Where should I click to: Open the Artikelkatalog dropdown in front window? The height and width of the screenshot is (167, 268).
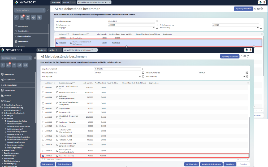coord(222,77)
